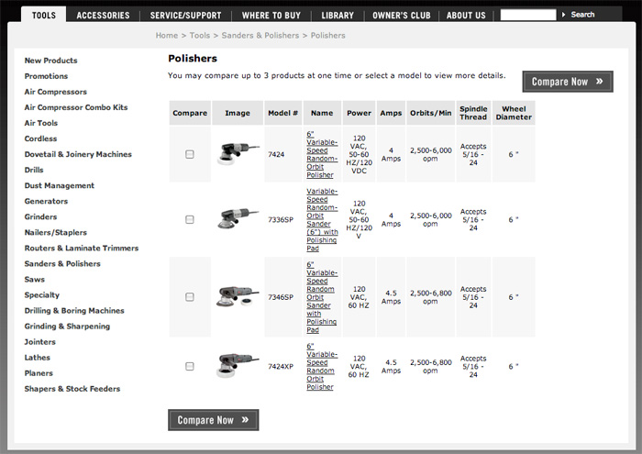This screenshot has height=454, width=642.
Task: Open Grinders category
Action: point(40,216)
